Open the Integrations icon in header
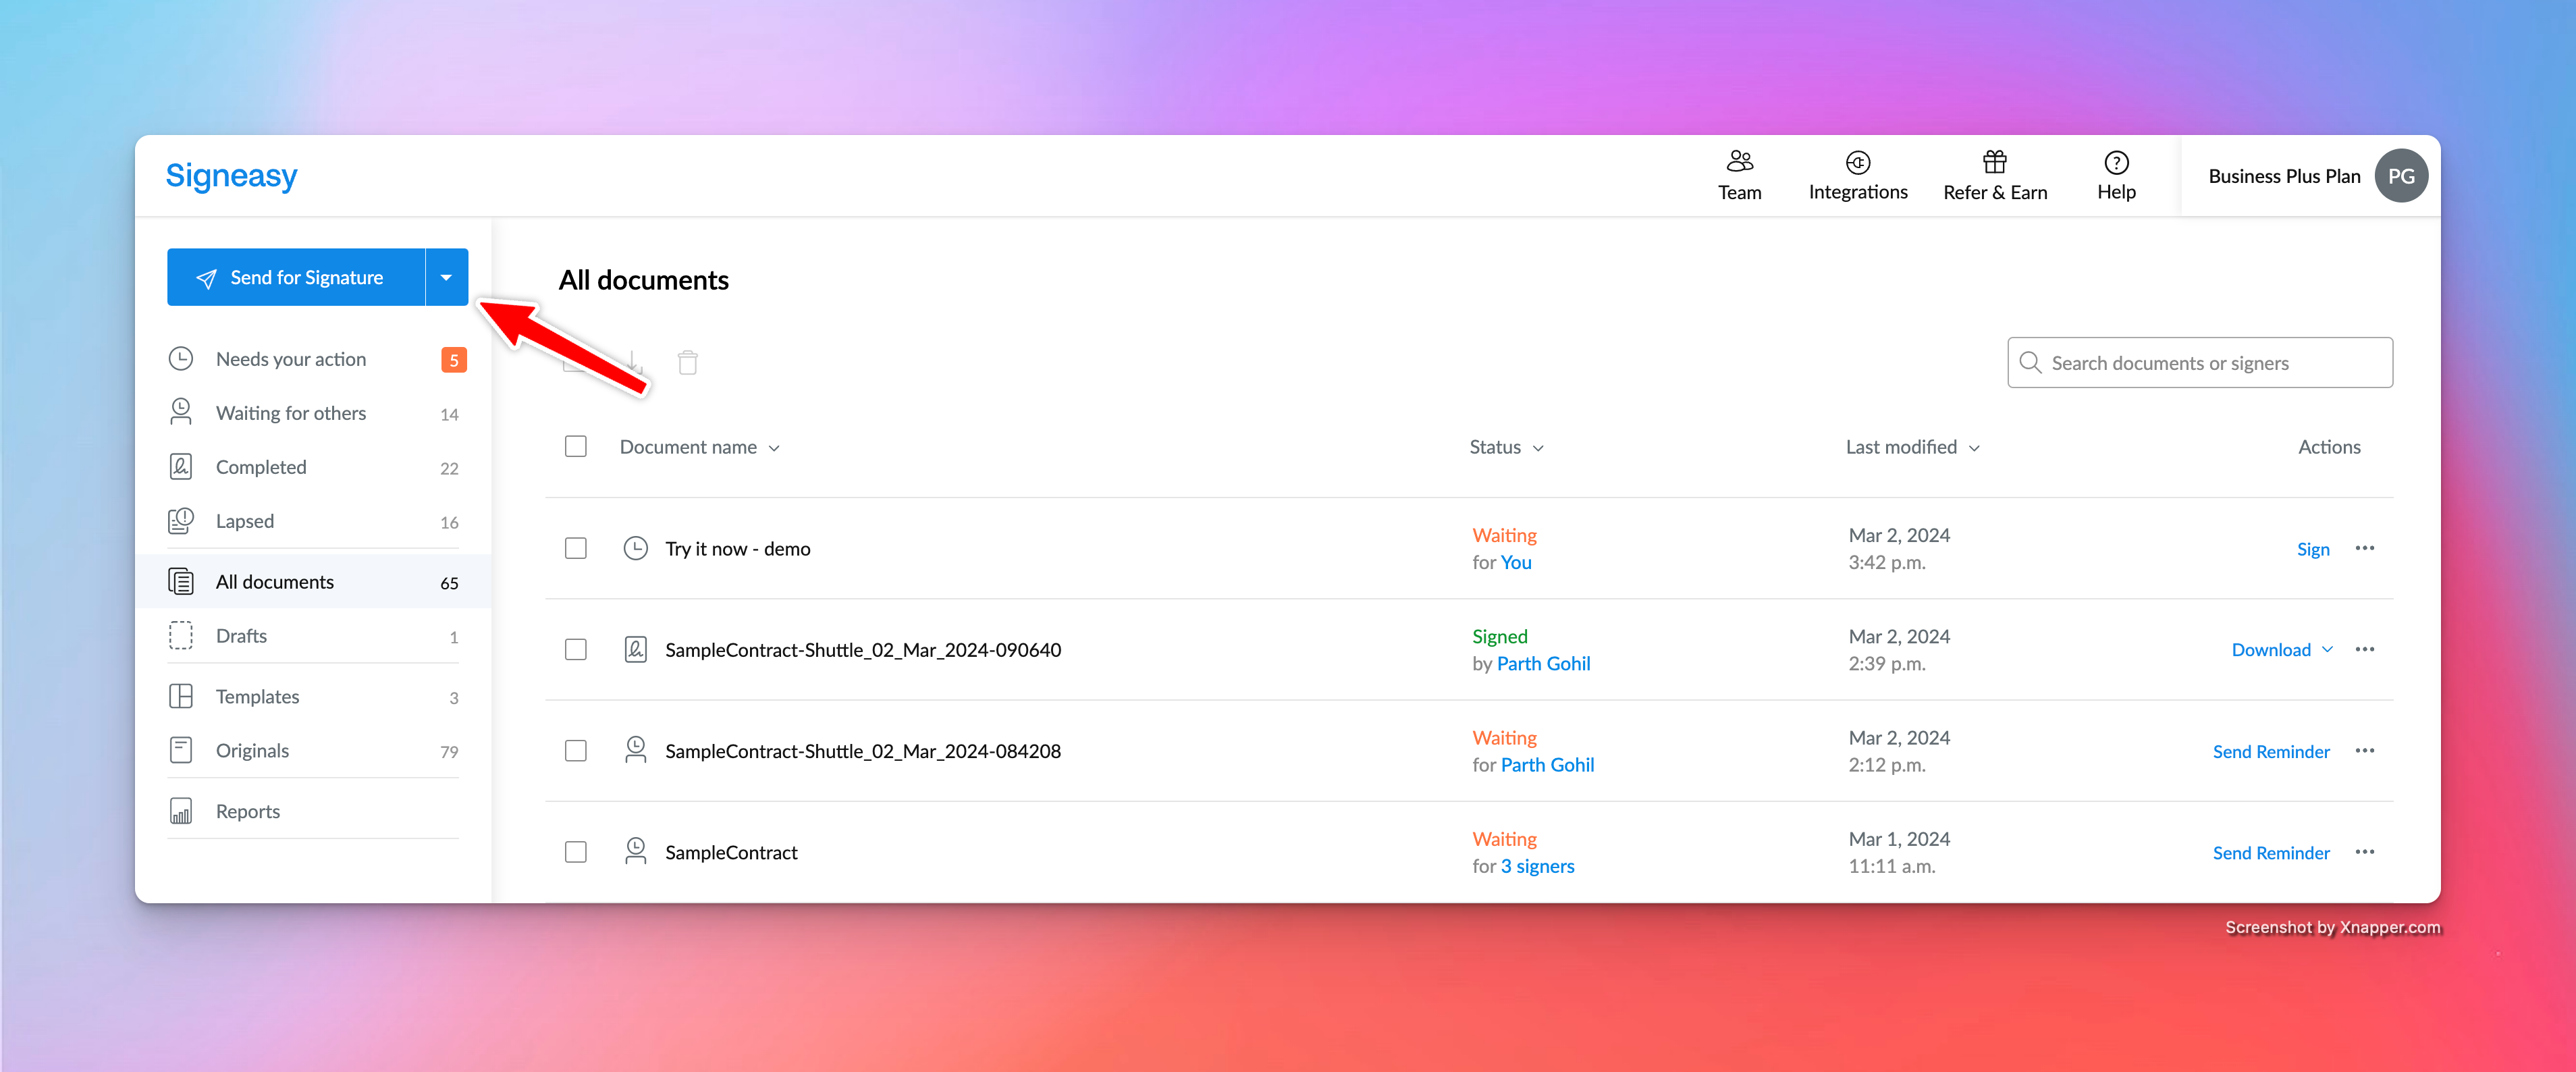 1857,162
